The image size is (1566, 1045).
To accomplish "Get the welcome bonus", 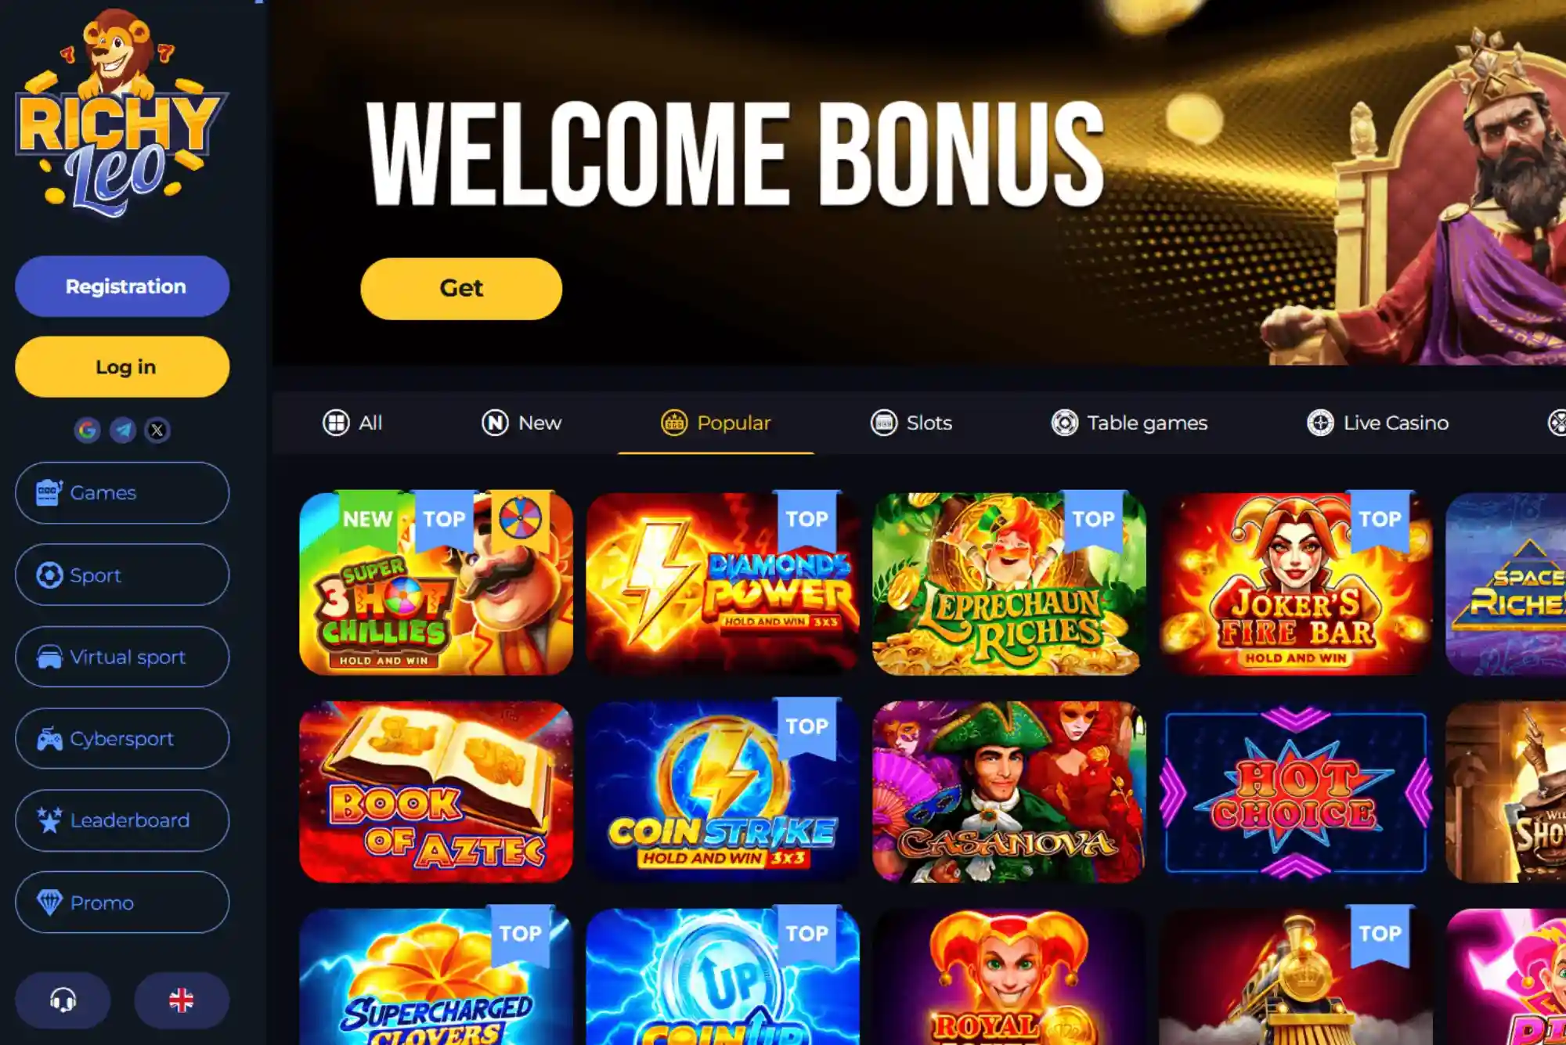I will click(461, 289).
